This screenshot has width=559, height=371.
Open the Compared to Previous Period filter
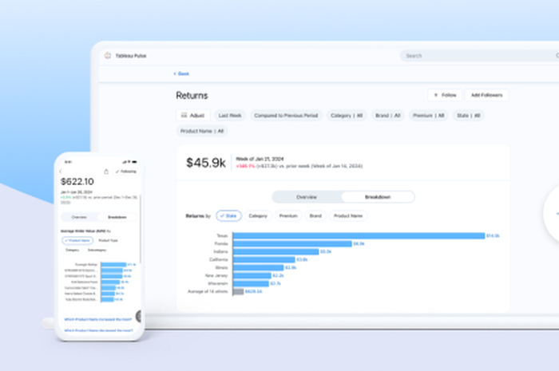click(x=286, y=116)
